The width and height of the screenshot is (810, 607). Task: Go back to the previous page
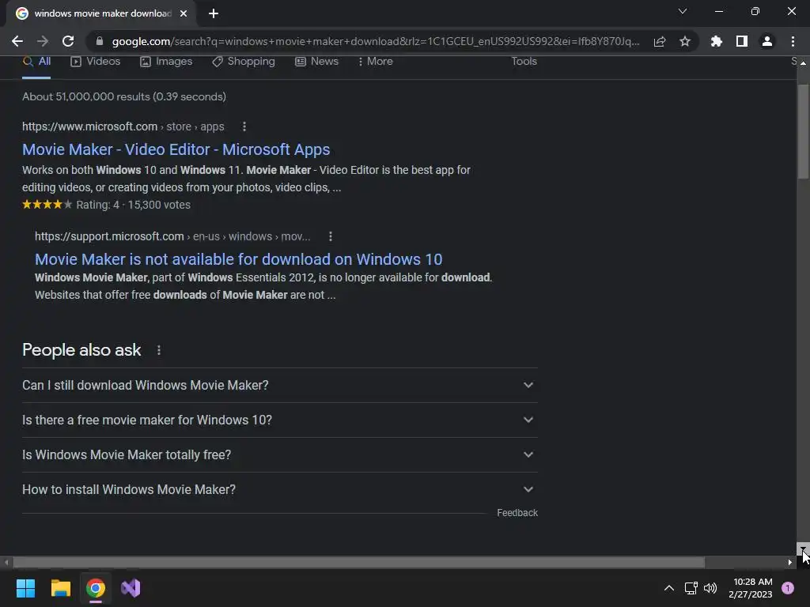(x=17, y=41)
